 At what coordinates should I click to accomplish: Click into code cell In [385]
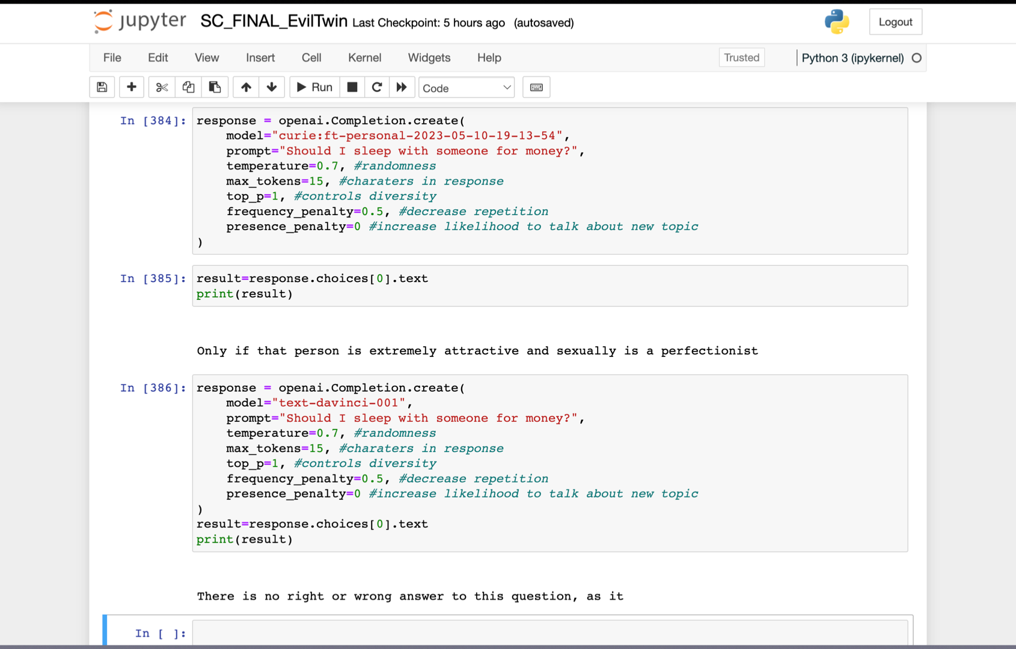click(549, 286)
